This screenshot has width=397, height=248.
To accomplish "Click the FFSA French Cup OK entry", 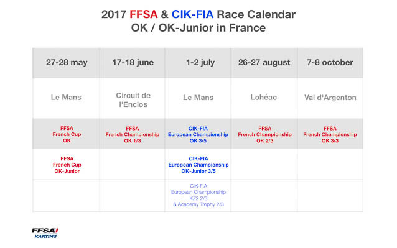I will (67, 134).
